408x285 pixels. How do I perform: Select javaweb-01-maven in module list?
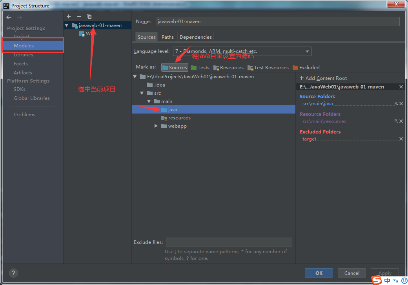click(98, 25)
